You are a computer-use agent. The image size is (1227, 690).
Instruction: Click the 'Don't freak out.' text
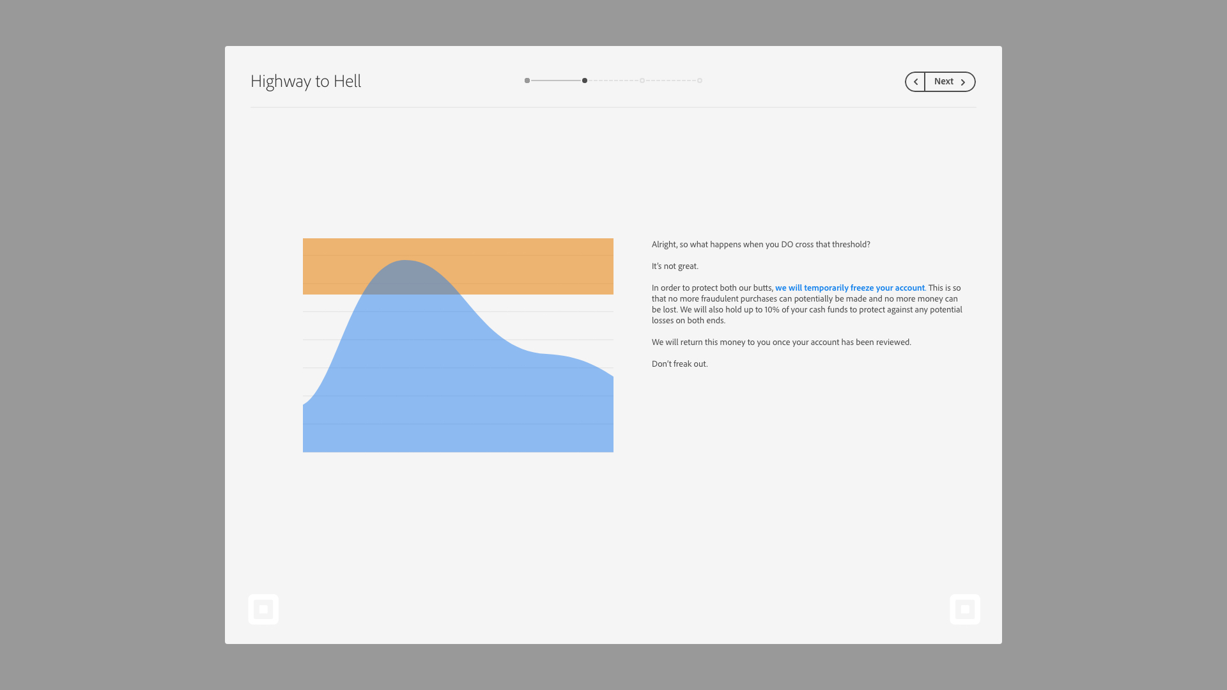pyautogui.click(x=680, y=364)
